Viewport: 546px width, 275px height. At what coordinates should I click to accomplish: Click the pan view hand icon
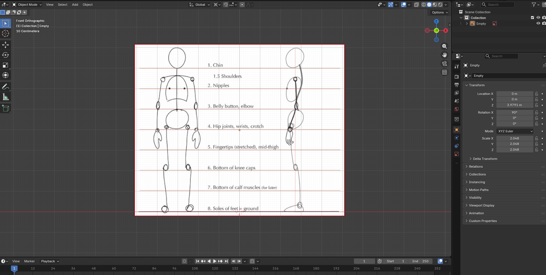[445, 55]
